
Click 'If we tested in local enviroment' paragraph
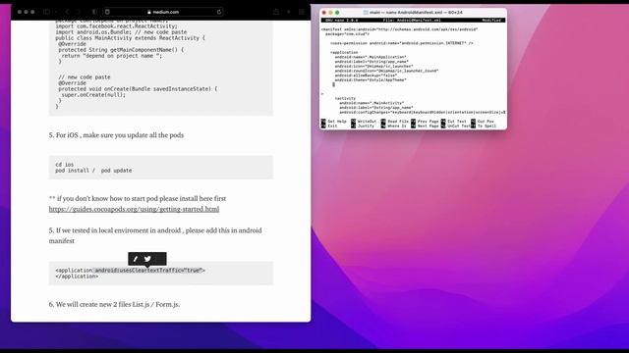point(155,235)
